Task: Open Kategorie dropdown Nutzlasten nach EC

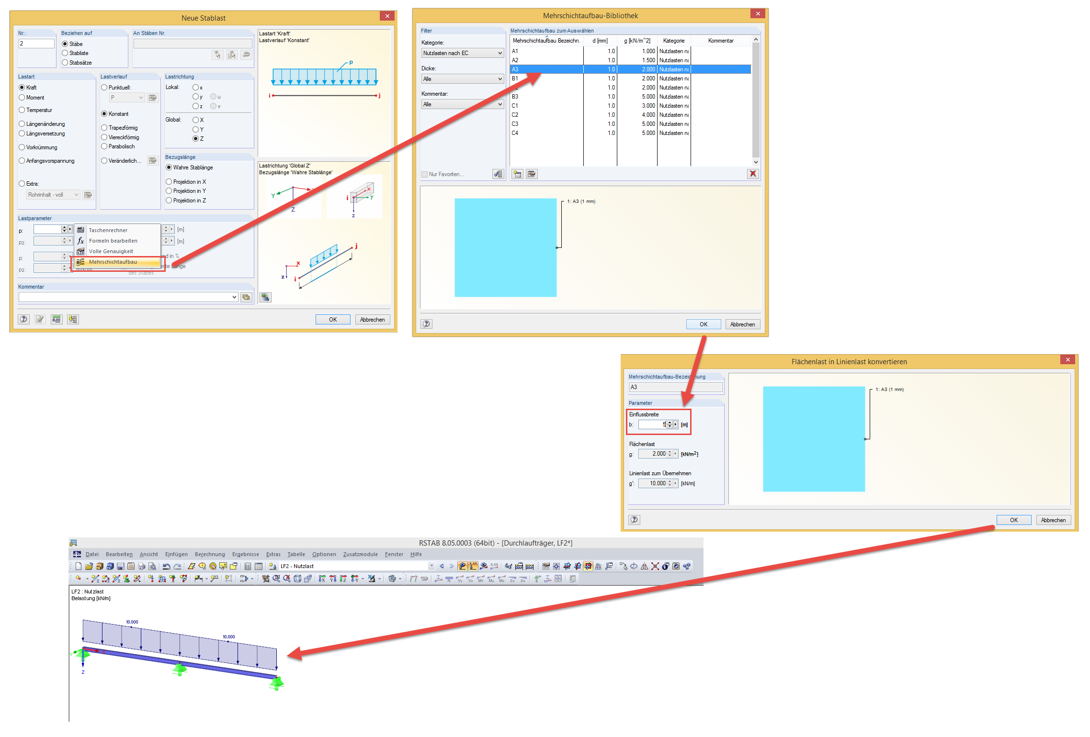Action: tap(463, 53)
